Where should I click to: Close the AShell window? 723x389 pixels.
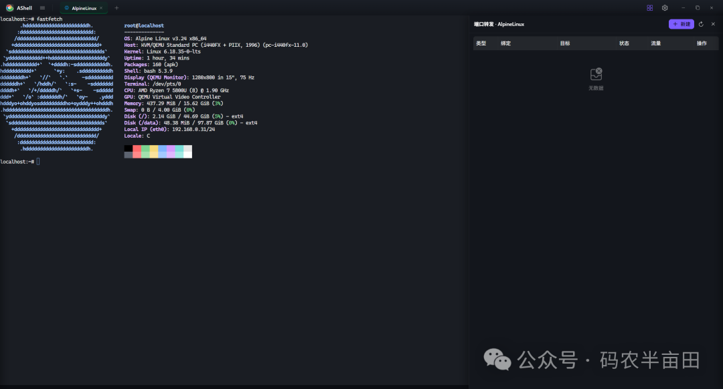click(712, 8)
